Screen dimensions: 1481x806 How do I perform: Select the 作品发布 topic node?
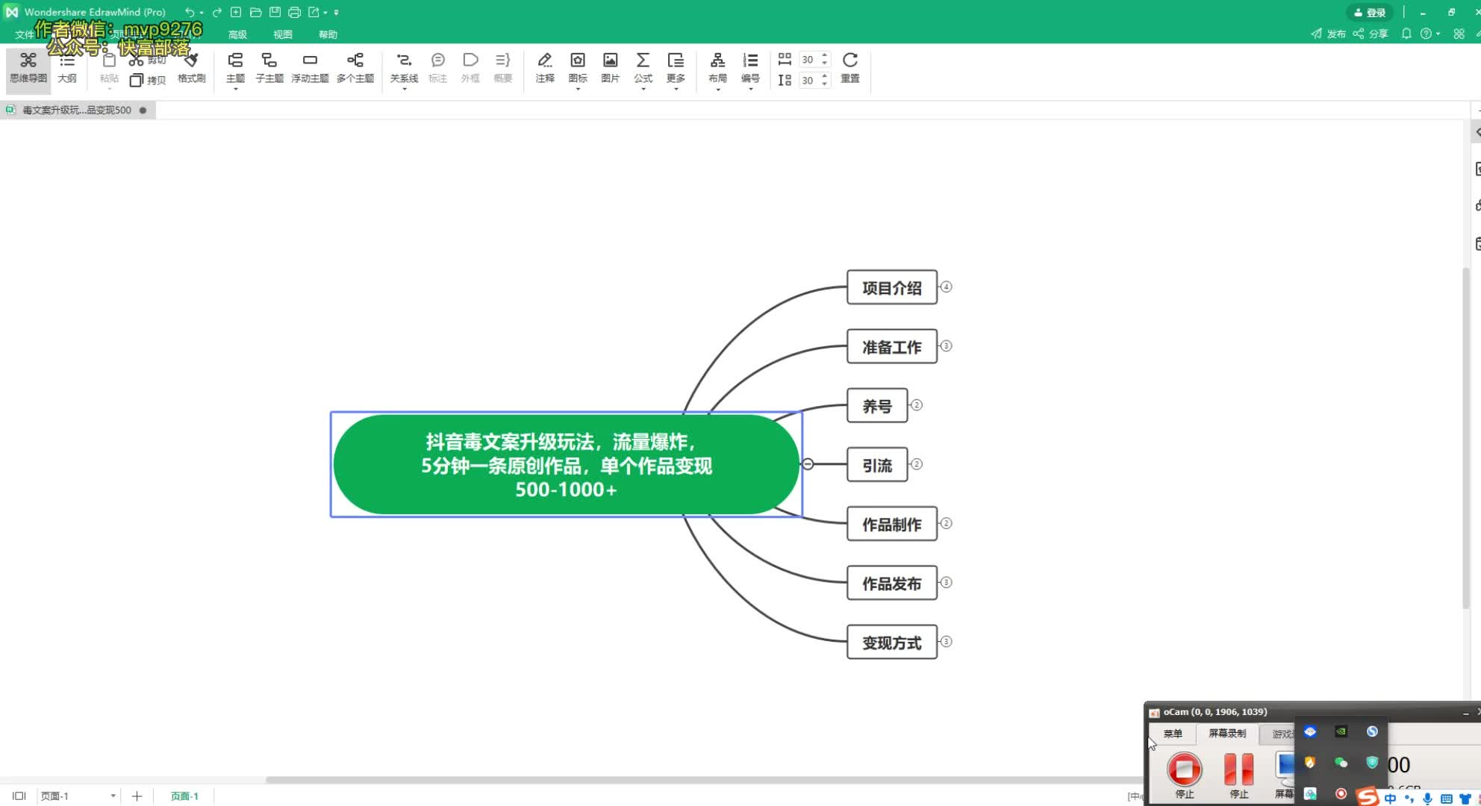tap(892, 583)
